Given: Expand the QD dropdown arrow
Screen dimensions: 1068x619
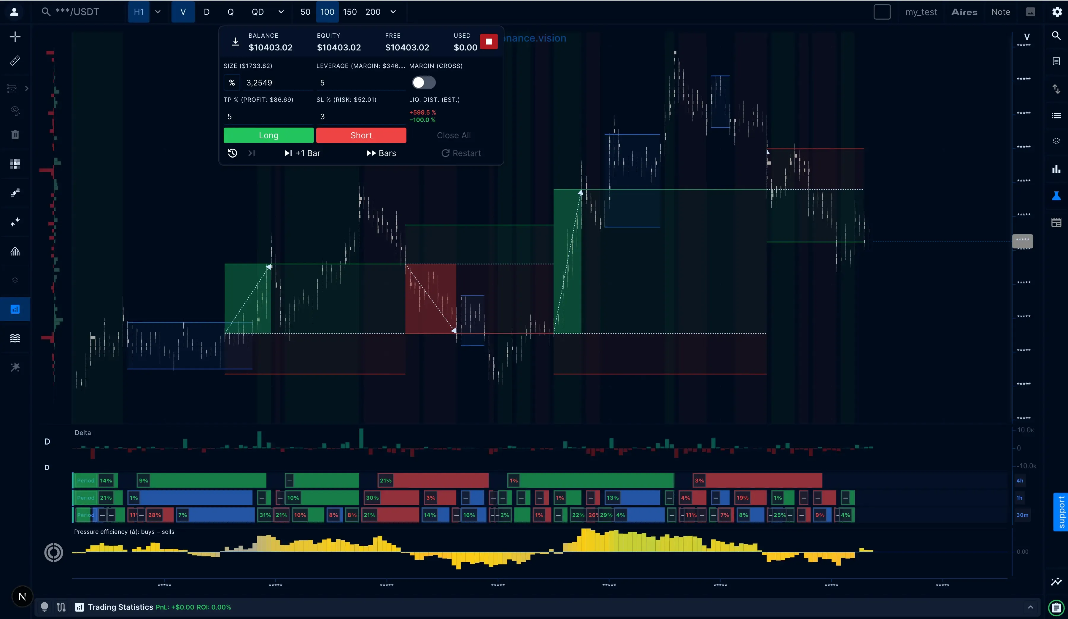Looking at the screenshot, I should [x=281, y=12].
